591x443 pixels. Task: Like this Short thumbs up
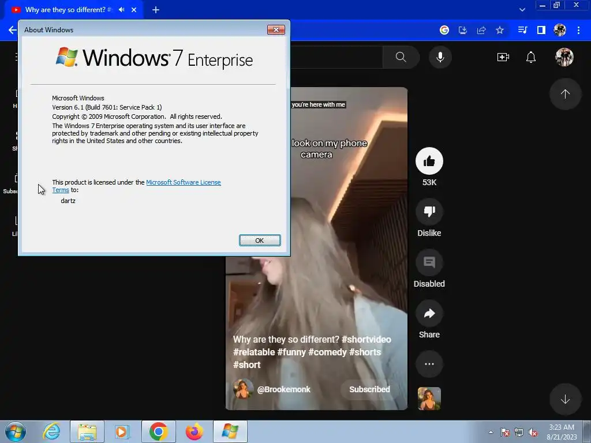(x=429, y=162)
